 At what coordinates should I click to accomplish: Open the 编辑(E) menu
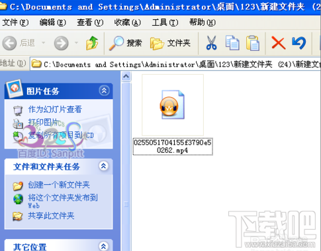point(52,22)
